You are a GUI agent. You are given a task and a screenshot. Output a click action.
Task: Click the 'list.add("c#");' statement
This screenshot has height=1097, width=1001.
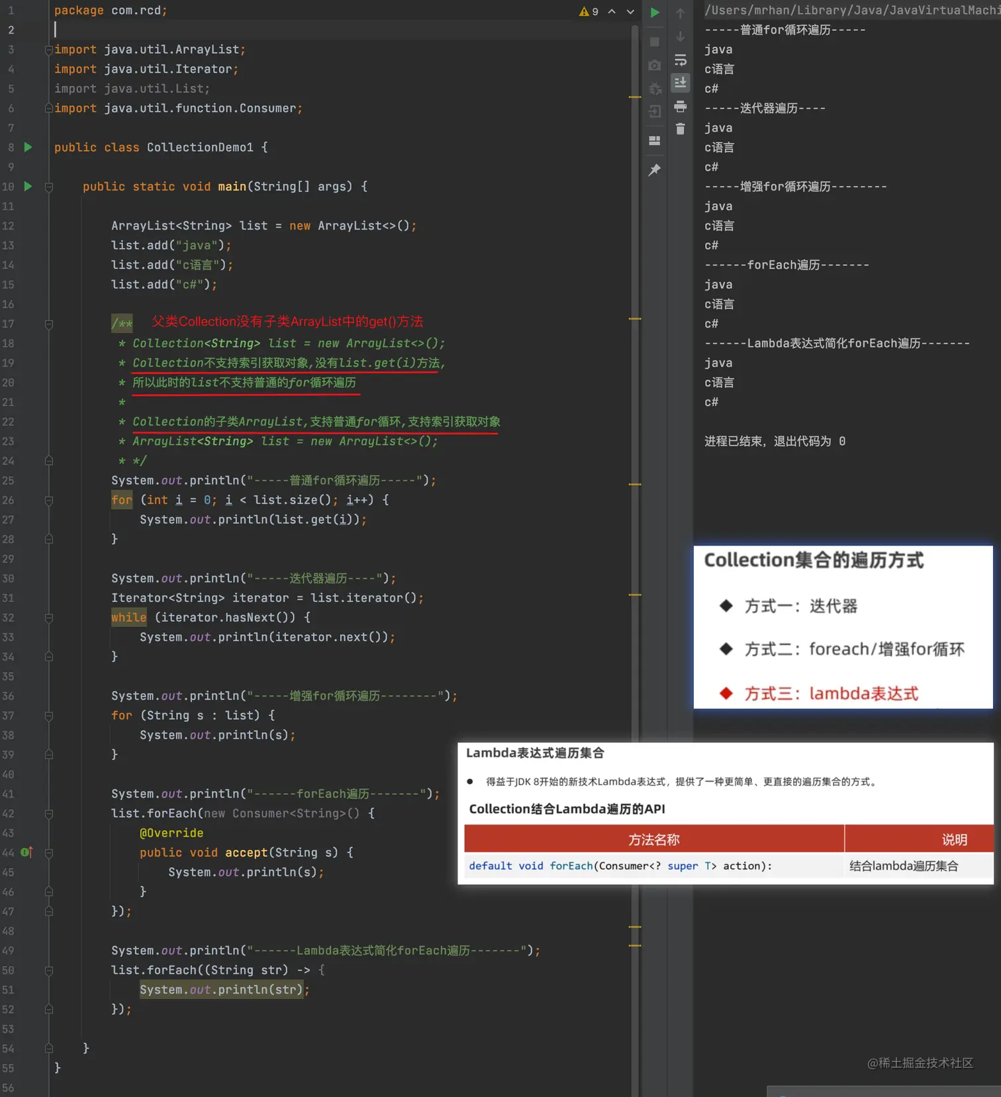pyautogui.click(x=164, y=284)
